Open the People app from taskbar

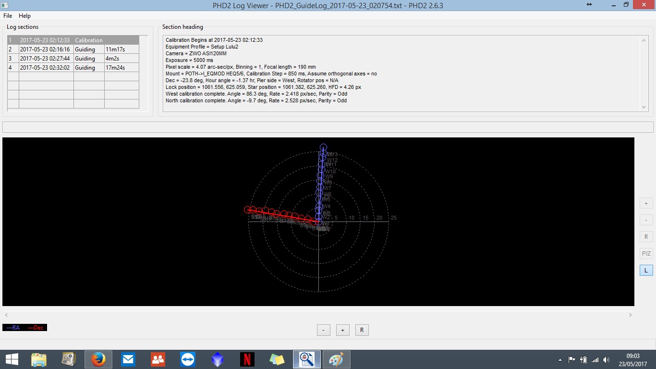coord(158,359)
